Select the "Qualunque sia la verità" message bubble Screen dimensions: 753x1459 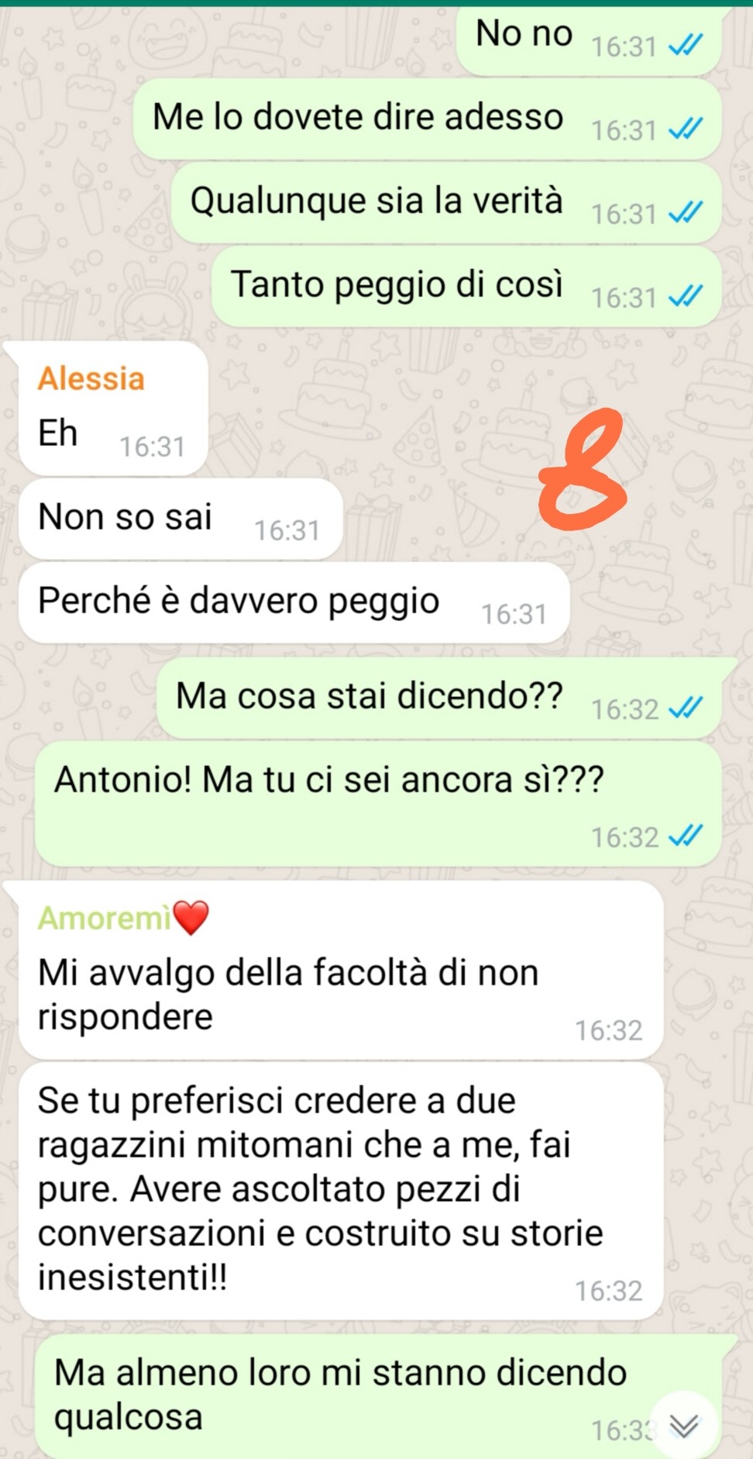(x=446, y=202)
